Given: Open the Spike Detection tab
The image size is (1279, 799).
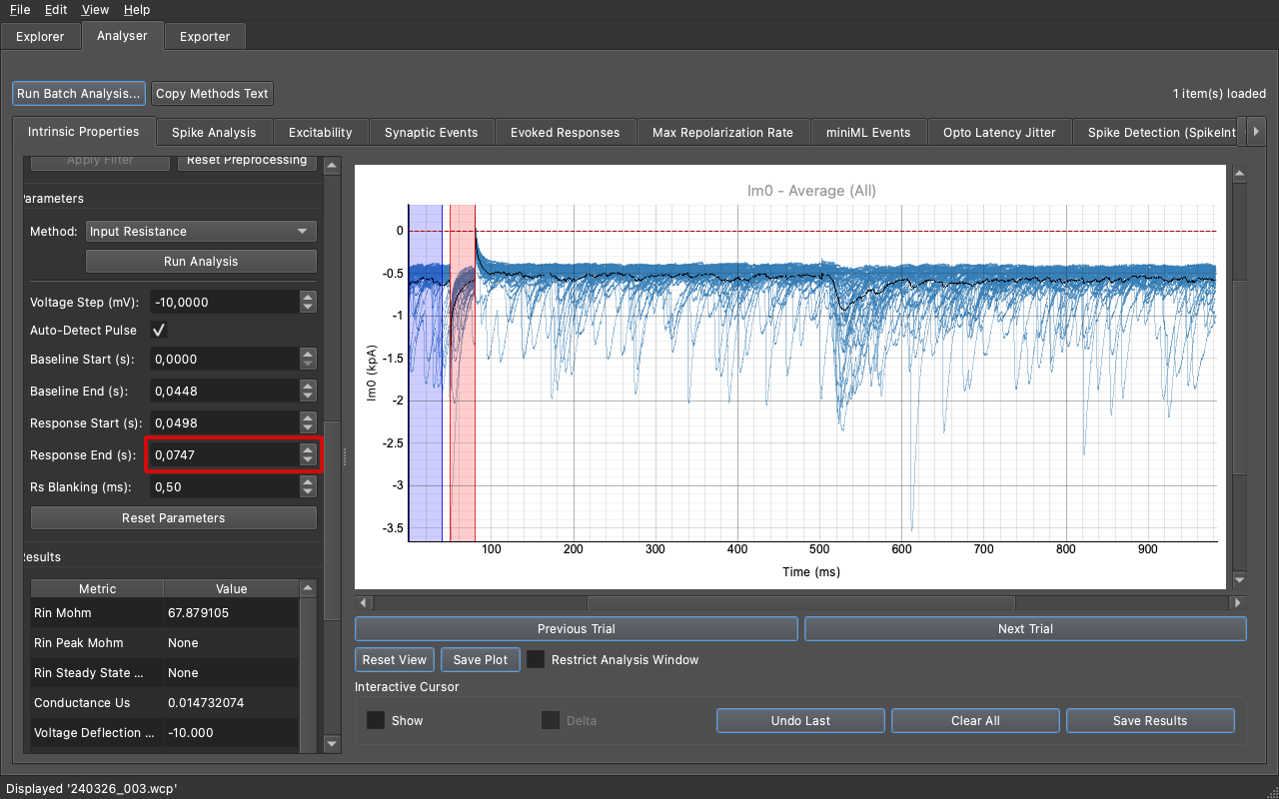Looking at the screenshot, I should [1157, 132].
